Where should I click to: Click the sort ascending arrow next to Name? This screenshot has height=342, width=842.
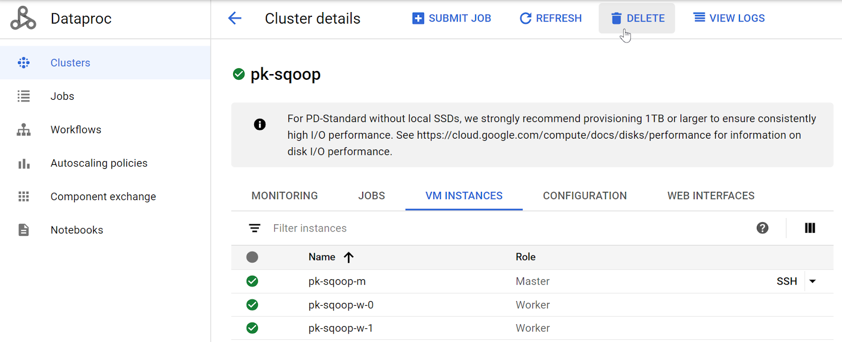click(x=348, y=257)
